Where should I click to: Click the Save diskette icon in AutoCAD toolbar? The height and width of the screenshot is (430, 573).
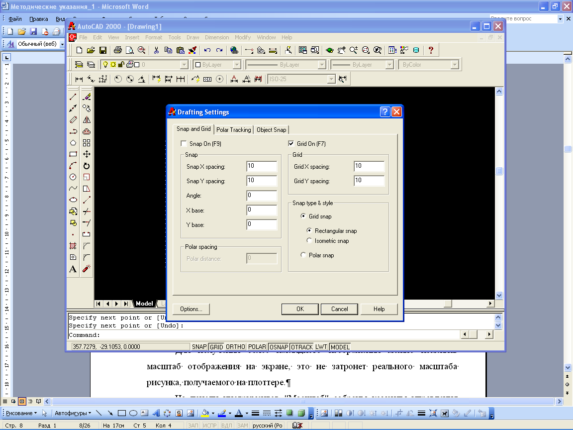click(102, 50)
